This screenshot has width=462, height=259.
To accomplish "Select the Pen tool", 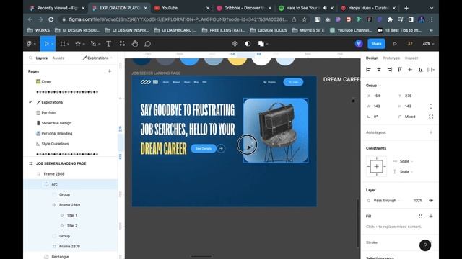I will click(93, 44).
